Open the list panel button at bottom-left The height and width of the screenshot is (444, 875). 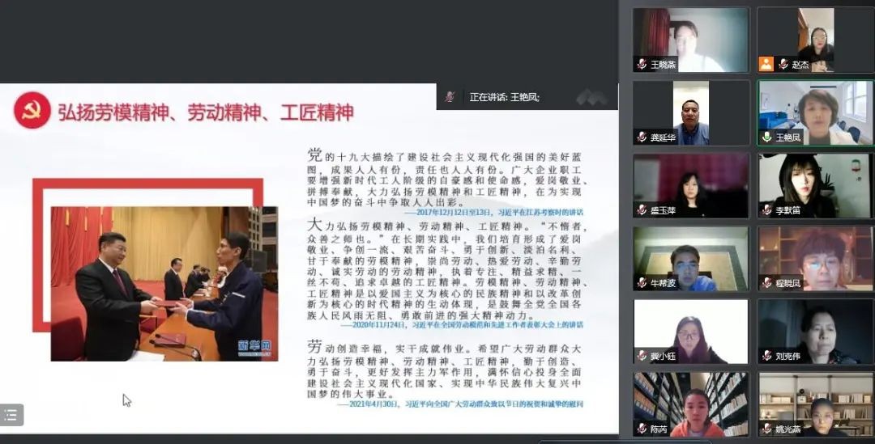pos(11,415)
